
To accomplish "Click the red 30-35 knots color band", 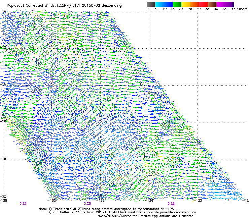I will (x=203, y=4).
